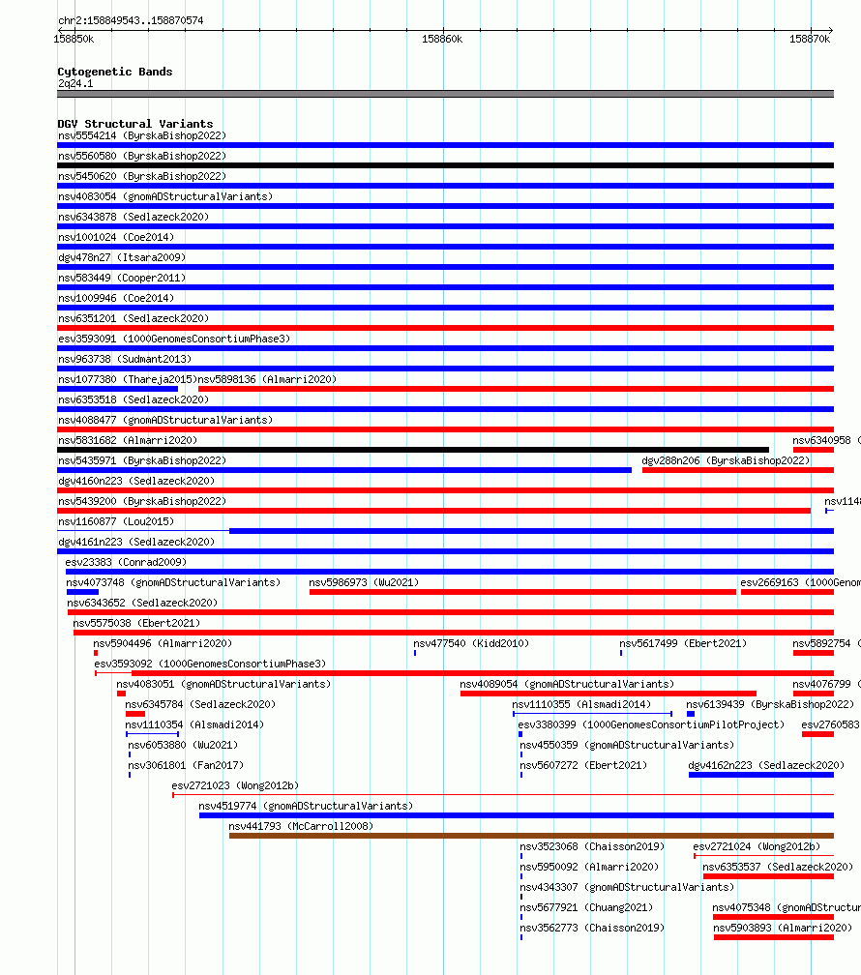Select nsv6139439 (ByrskaBishop2022) label
Screen dimensions: 861x975
769,704
